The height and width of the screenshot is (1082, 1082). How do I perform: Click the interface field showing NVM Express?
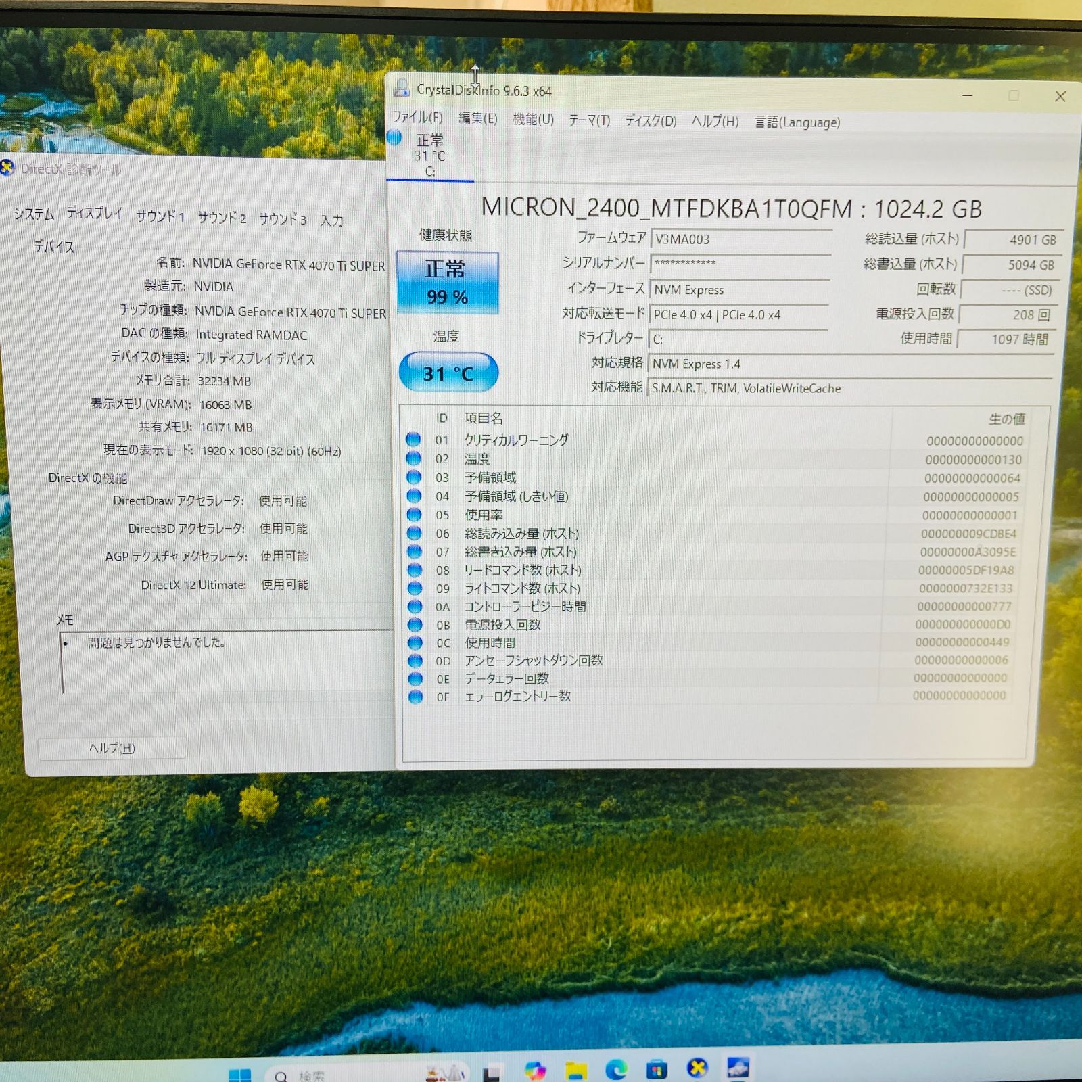740,289
